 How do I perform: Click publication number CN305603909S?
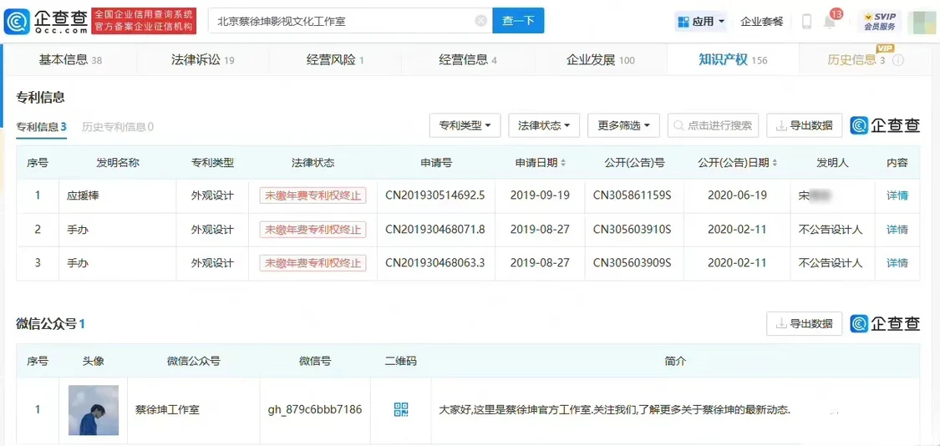pyautogui.click(x=633, y=263)
